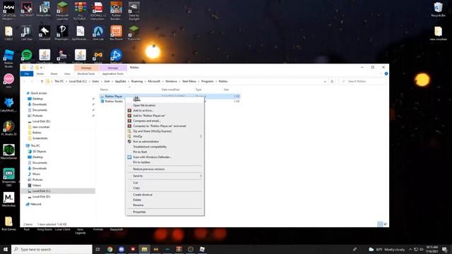Choose Cut in the context menu
This screenshot has height=254, width=452.
(136, 183)
